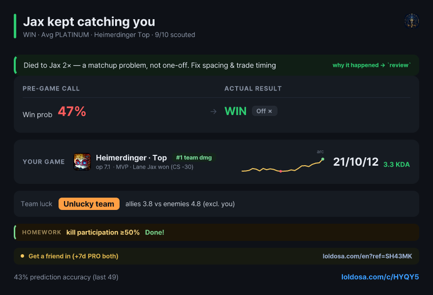Open the loldosa.com/c/HYQY5 link

[x=380, y=277]
